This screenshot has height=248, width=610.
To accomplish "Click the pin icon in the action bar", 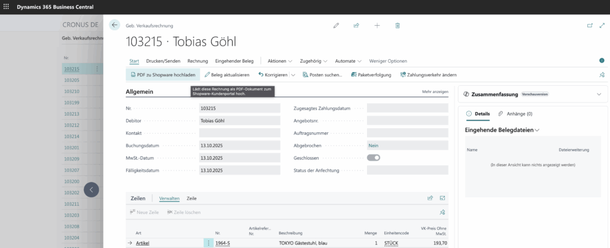I will (601, 75).
